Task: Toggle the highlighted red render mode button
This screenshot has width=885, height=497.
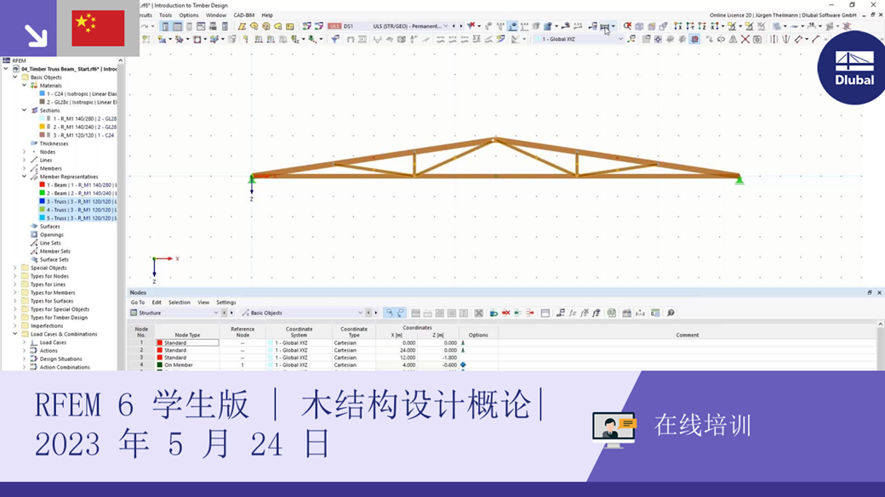Action: pos(694,39)
